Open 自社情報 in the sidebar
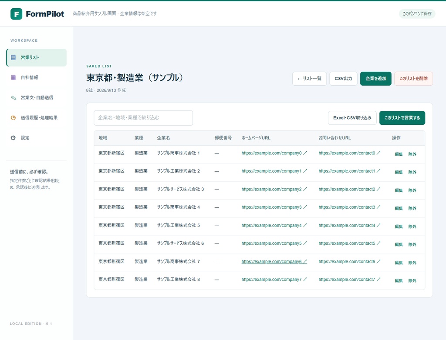Screen dimensions: 446x340 [37, 77]
